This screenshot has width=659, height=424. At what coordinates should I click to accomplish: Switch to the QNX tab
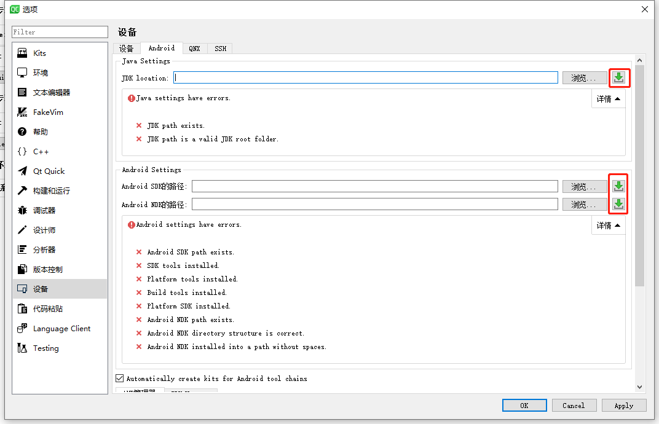(x=195, y=48)
